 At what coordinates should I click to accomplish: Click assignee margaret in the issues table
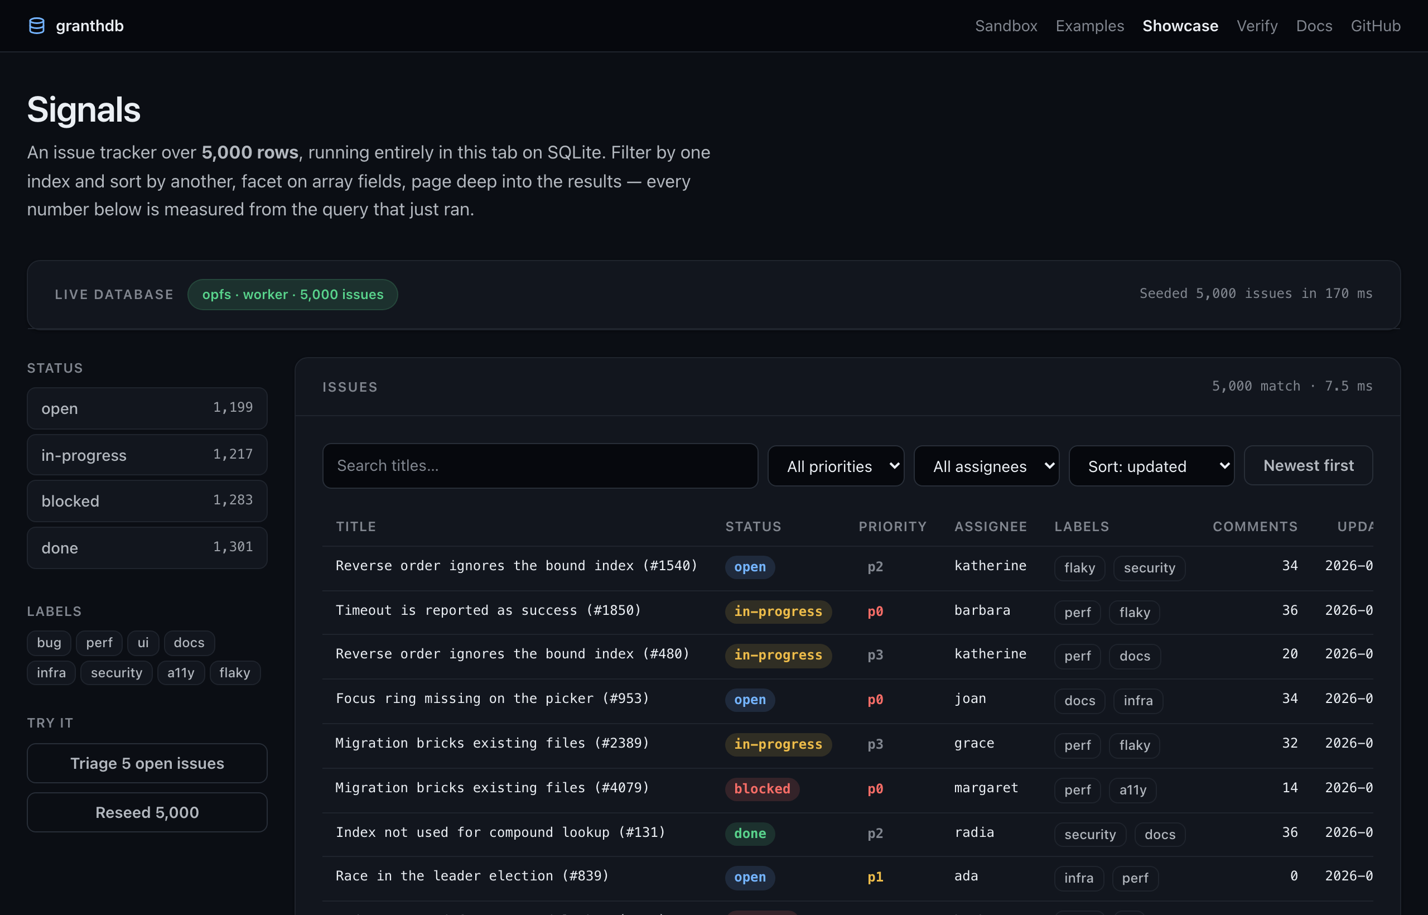(986, 787)
